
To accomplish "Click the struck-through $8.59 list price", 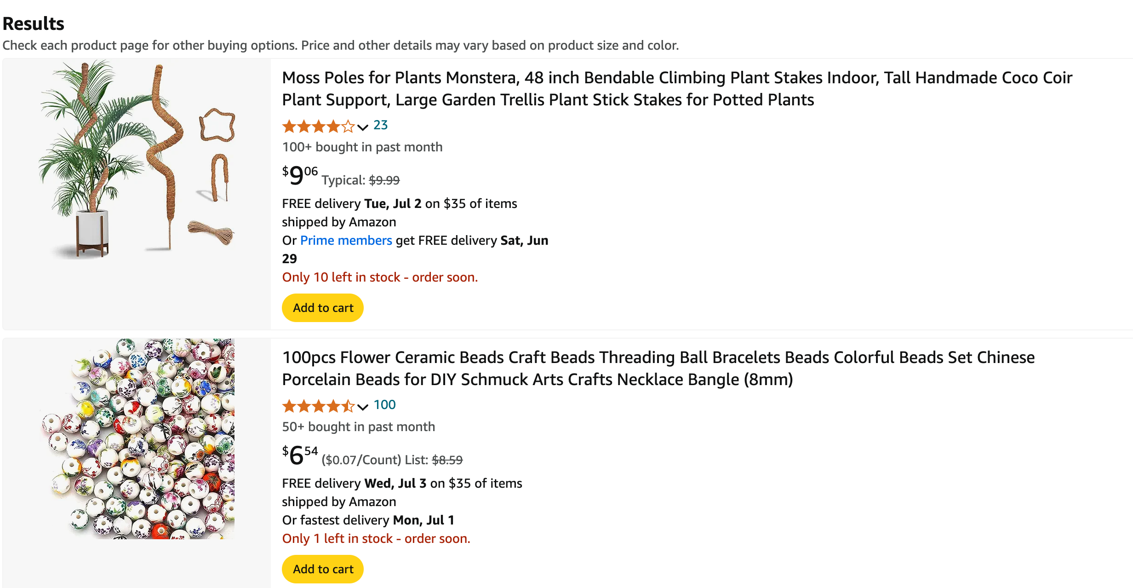I will coord(447,460).
